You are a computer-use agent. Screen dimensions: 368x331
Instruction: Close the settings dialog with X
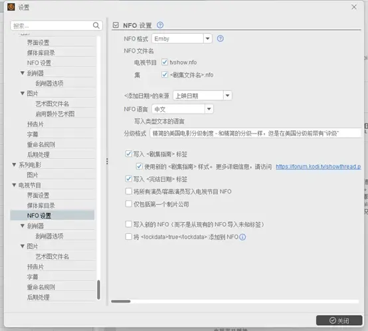click(354, 7)
